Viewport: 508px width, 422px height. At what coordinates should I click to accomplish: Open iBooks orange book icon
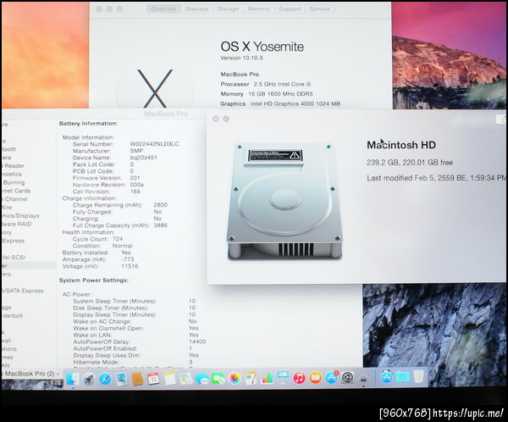click(315, 378)
